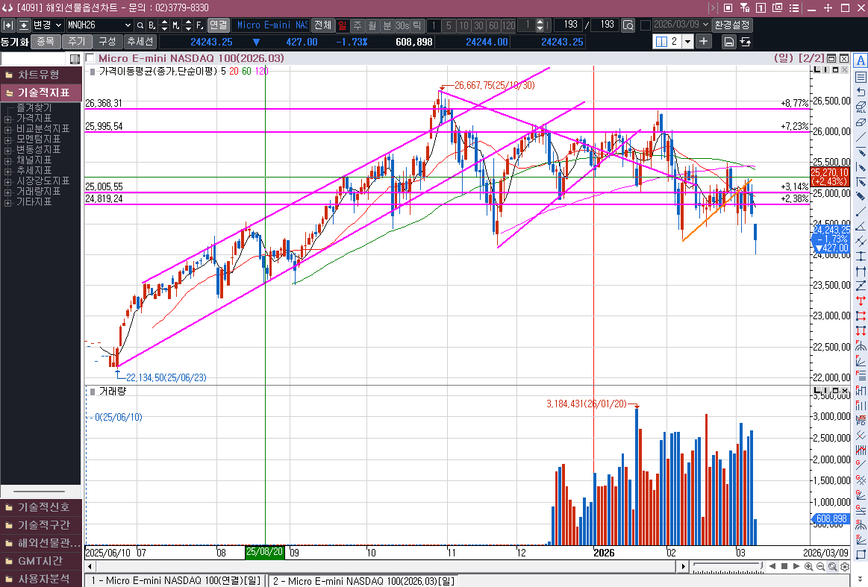Click the undo arrow in drawing toolbar
Screen dimensions: 868x587
click(861, 92)
